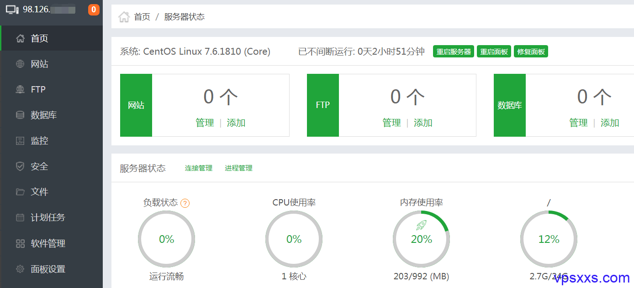Click the 重启服务器 button
This screenshot has width=634, height=288.
pyautogui.click(x=454, y=51)
